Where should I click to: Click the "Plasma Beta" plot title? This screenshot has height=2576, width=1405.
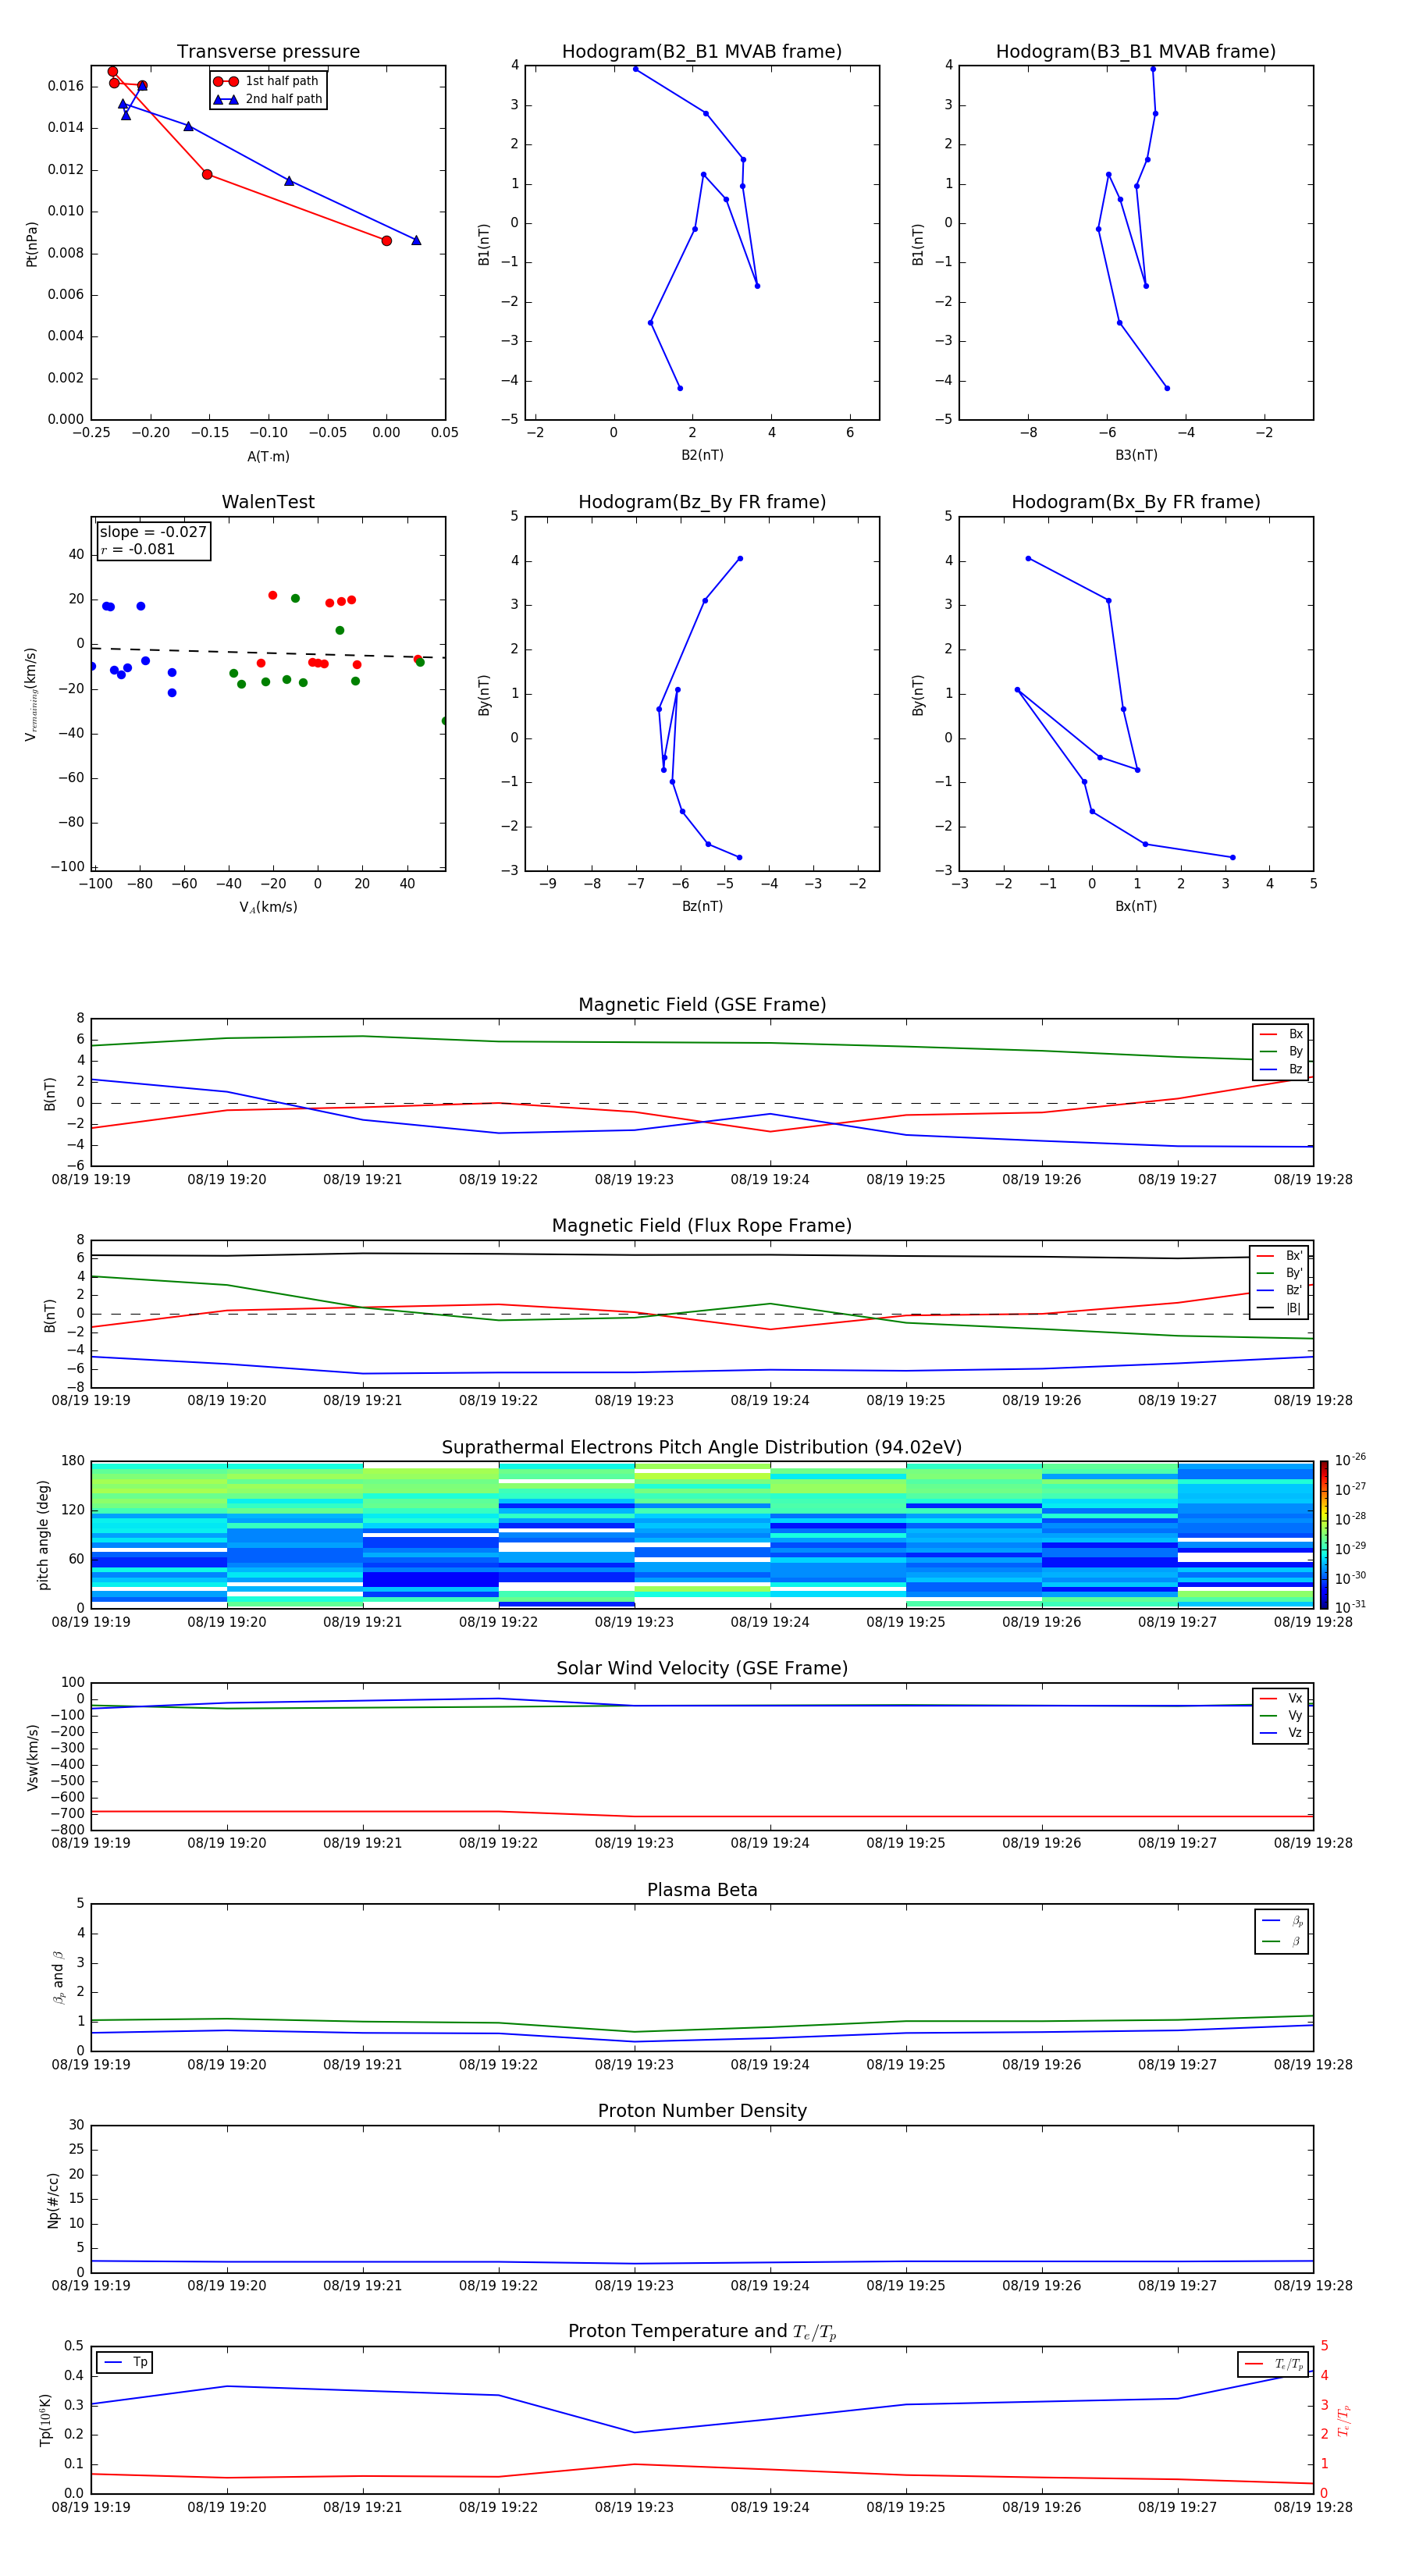pos(702,1890)
